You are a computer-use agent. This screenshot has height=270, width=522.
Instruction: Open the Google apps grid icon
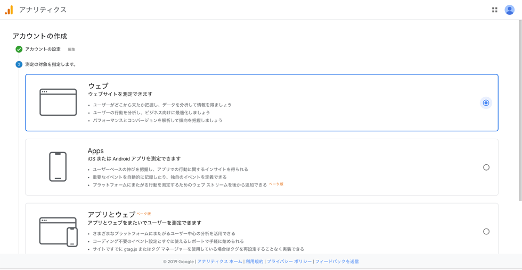(495, 10)
